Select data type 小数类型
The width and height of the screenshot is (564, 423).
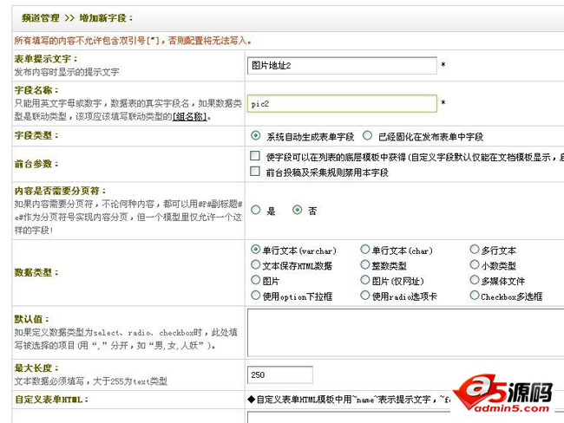click(x=475, y=264)
